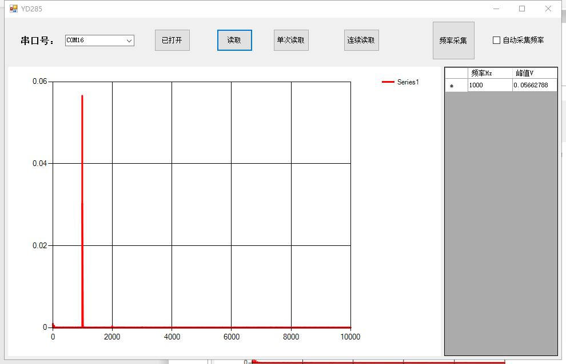The width and height of the screenshot is (566, 364).
Task: Select the 峰值V column header
Action: 535,73
